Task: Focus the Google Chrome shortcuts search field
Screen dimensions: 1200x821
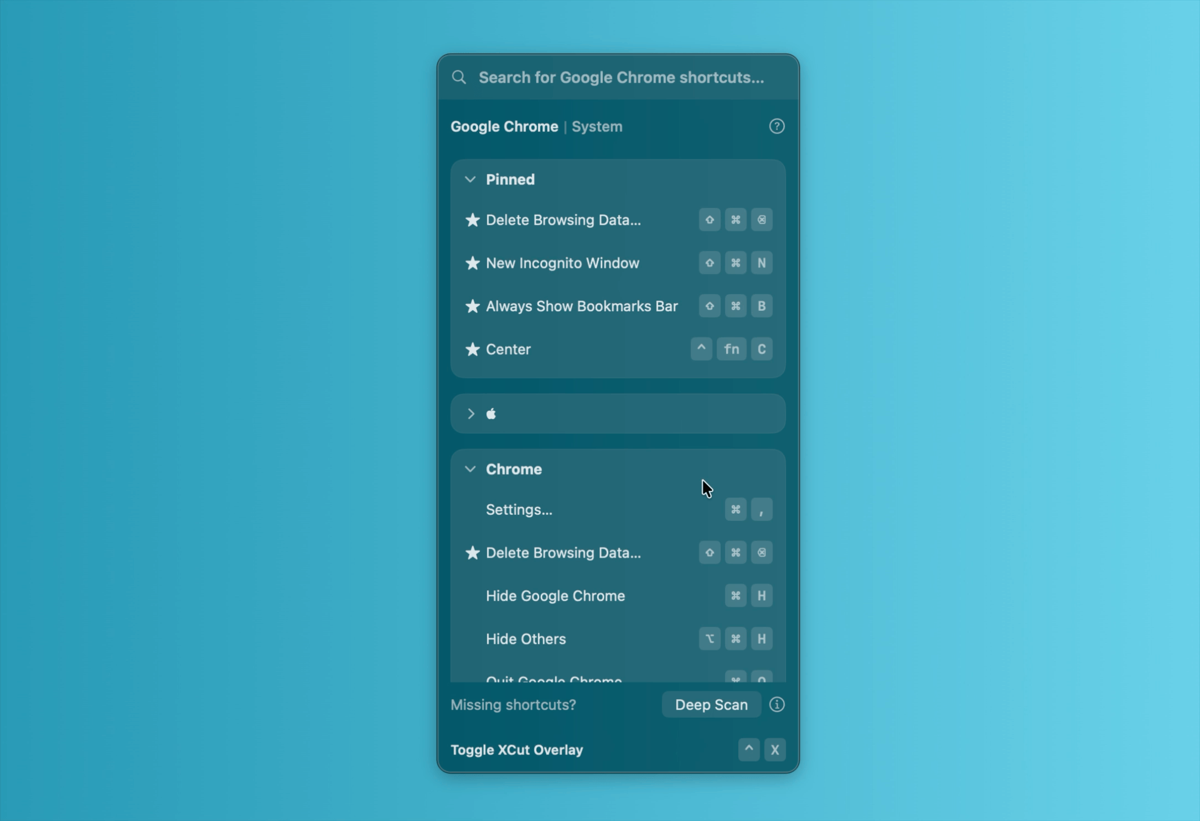Action: [621, 77]
